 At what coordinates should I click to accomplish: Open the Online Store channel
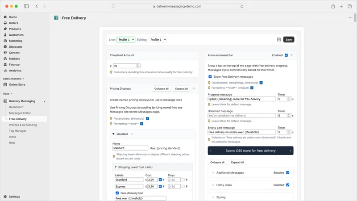[x=17, y=84]
